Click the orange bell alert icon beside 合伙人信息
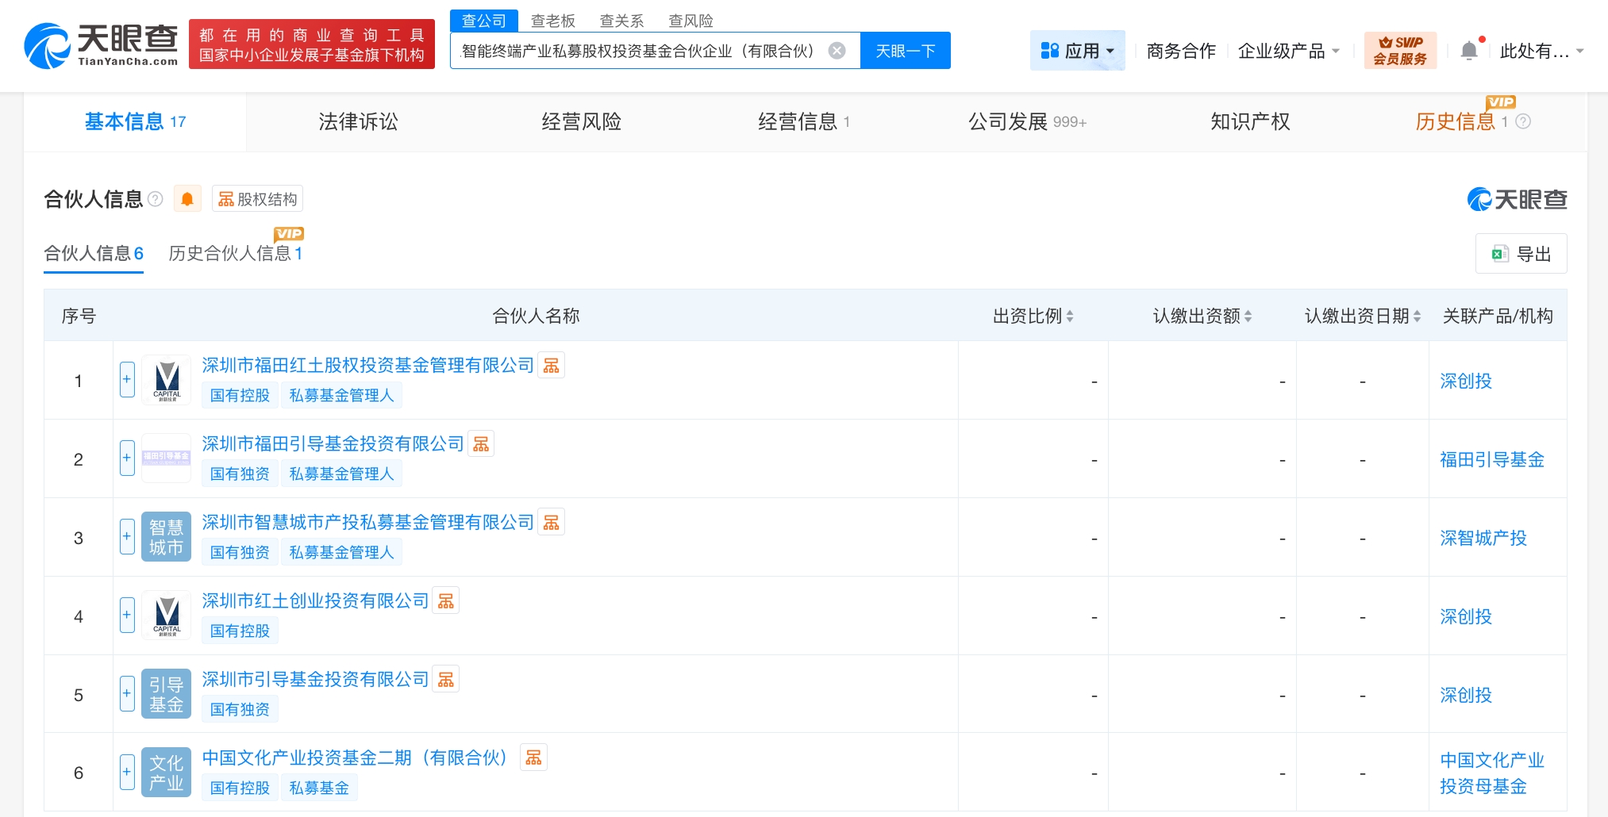 click(x=187, y=199)
